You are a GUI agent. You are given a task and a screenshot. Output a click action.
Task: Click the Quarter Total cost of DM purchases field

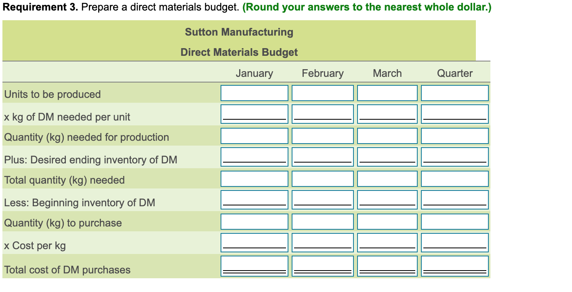(454, 265)
